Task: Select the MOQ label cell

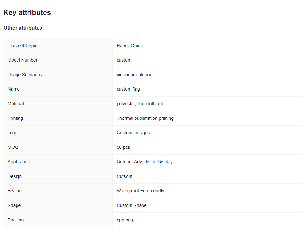Action: (x=58, y=148)
